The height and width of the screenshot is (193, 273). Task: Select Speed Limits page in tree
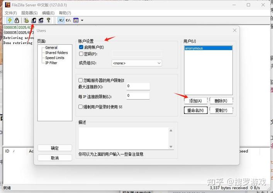[55, 58]
